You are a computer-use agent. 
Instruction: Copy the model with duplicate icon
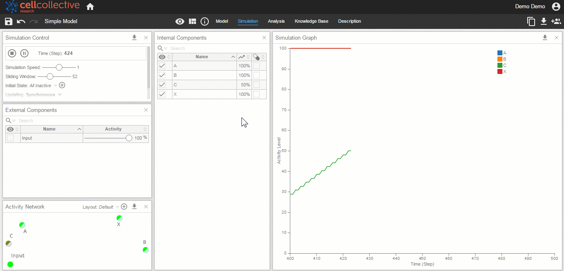(x=531, y=21)
